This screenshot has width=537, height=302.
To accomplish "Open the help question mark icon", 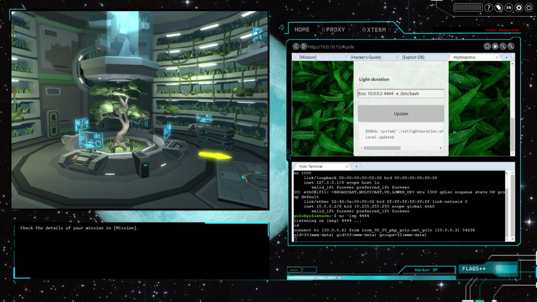I will (488, 7).
